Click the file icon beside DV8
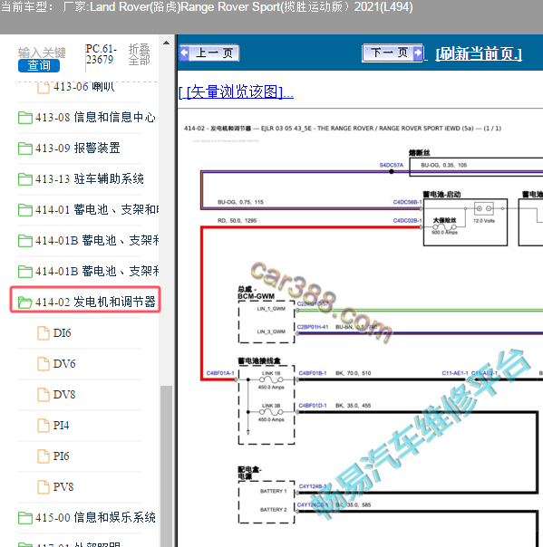This screenshot has height=547, width=543. 44,394
